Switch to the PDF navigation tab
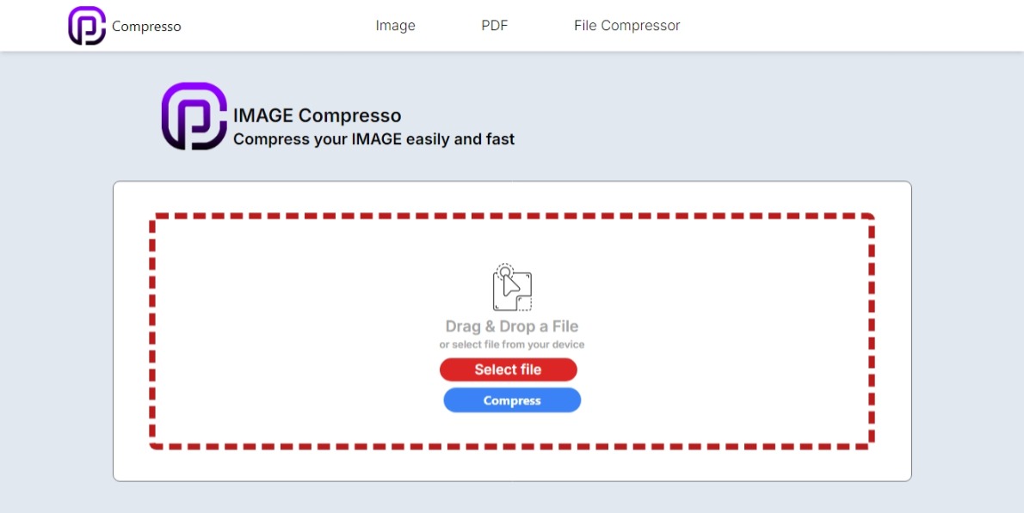This screenshot has width=1024, height=513. [x=494, y=26]
